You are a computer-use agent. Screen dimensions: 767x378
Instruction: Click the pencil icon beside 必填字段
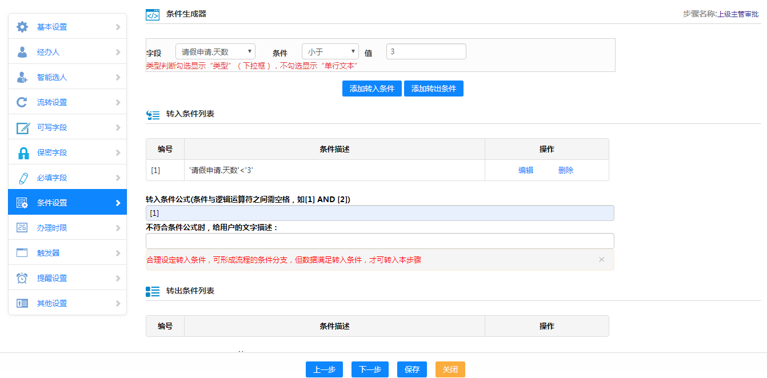click(23, 178)
